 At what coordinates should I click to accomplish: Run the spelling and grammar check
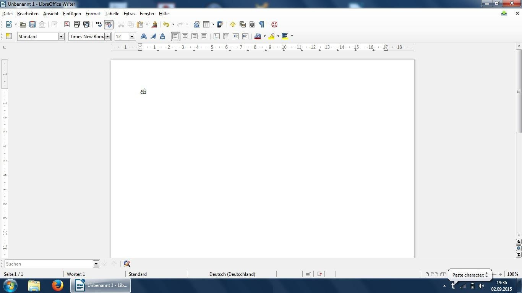point(99,24)
